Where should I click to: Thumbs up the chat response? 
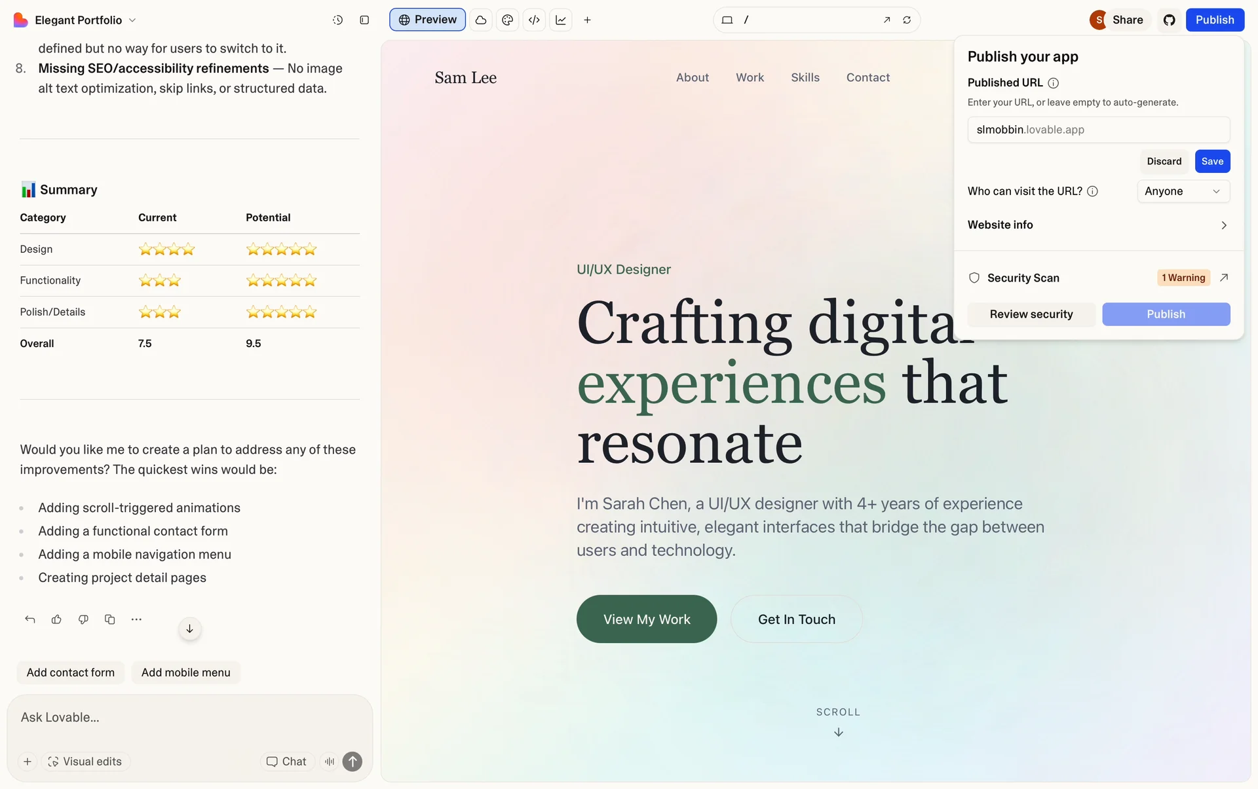(x=56, y=619)
